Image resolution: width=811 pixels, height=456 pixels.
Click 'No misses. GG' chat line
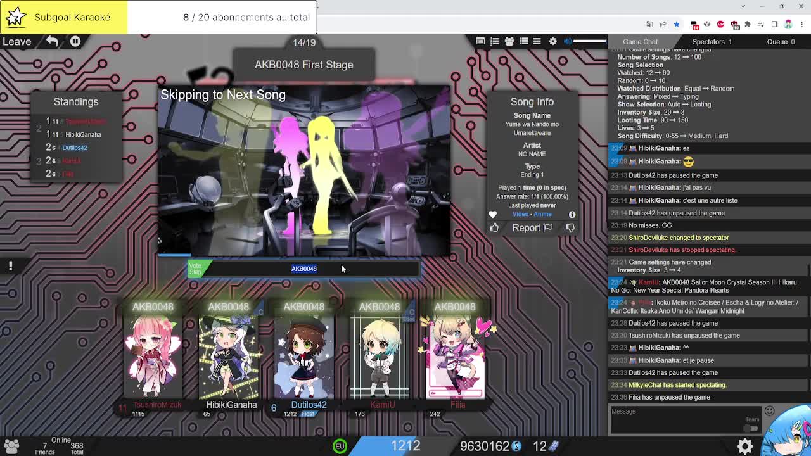pyautogui.click(x=650, y=225)
